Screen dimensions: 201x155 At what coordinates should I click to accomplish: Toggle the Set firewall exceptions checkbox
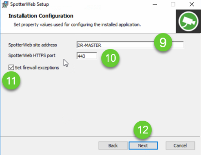tap(11, 67)
